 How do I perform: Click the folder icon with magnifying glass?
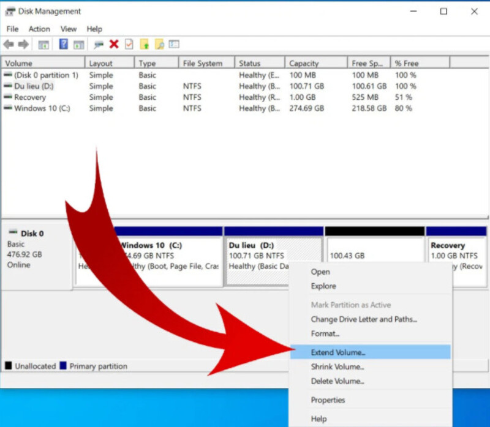coord(159,44)
